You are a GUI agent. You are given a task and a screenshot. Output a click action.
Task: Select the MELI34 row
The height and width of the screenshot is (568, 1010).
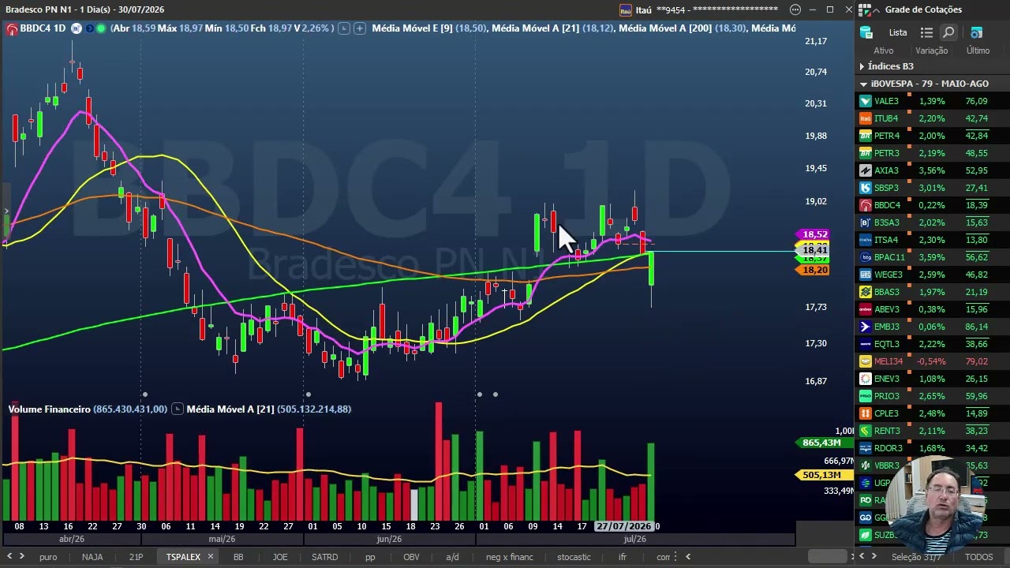933,361
